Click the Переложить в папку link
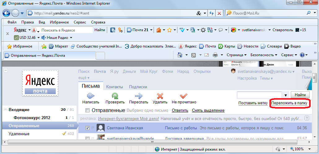The height and width of the screenshot is (154, 319). pyautogui.click(x=289, y=103)
